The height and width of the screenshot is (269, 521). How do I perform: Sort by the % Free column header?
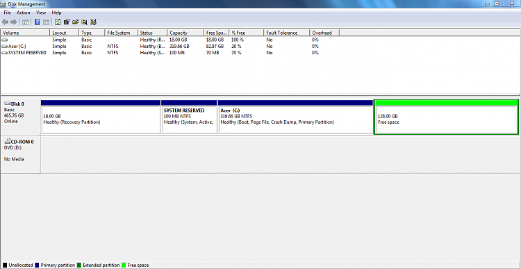pyautogui.click(x=247, y=33)
